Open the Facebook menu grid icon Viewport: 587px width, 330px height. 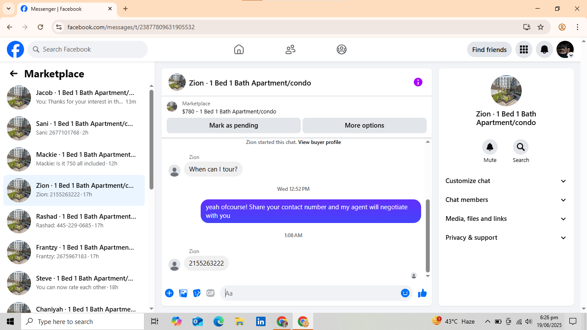(523, 49)
